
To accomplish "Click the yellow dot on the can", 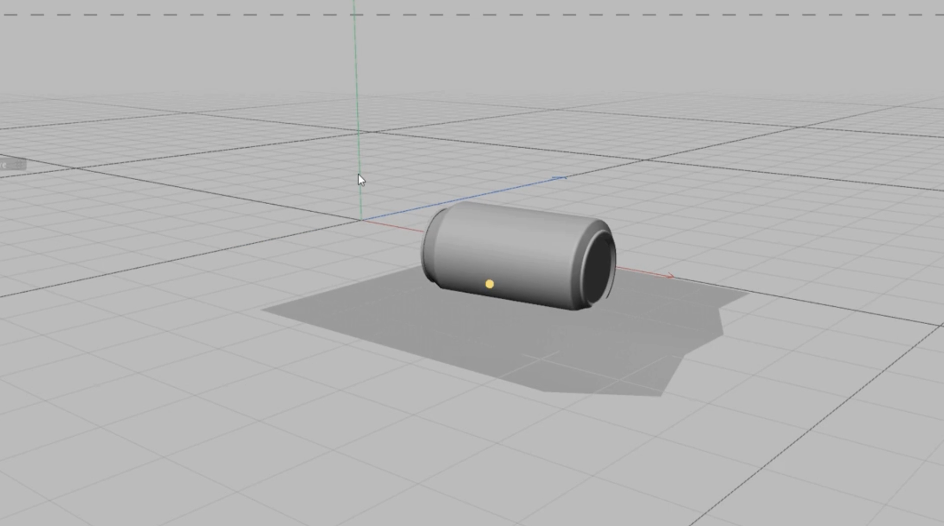I will [x=489, y=284].
